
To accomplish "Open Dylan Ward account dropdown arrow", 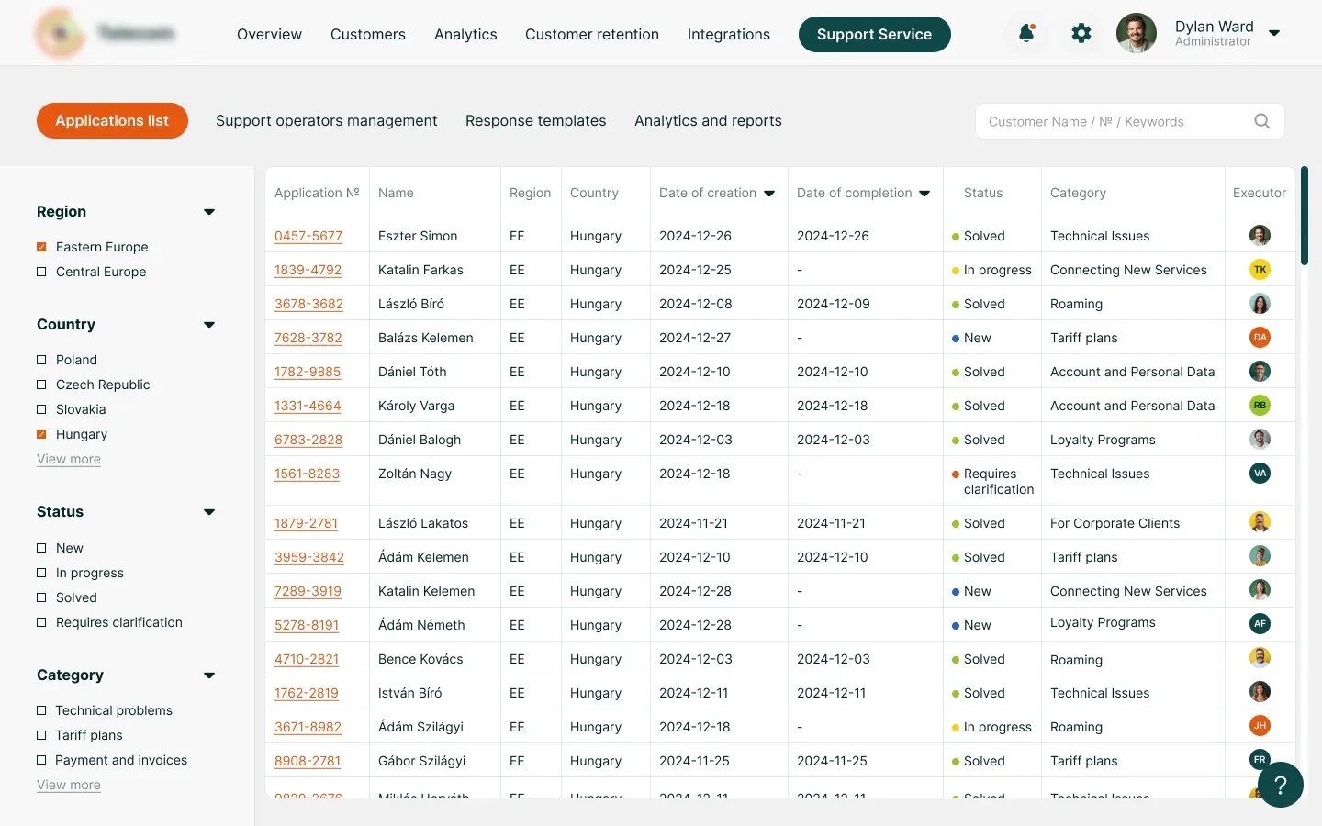I will pos(1274,33).
